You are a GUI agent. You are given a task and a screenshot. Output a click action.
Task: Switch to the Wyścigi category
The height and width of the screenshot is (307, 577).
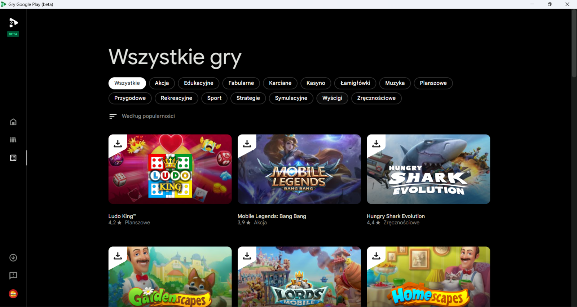[x=332, y=98]
